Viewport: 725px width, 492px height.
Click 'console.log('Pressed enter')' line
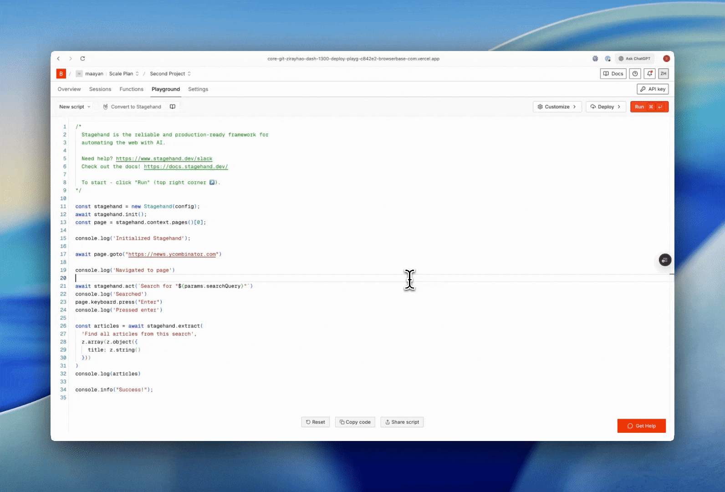[x=119, y=310]
